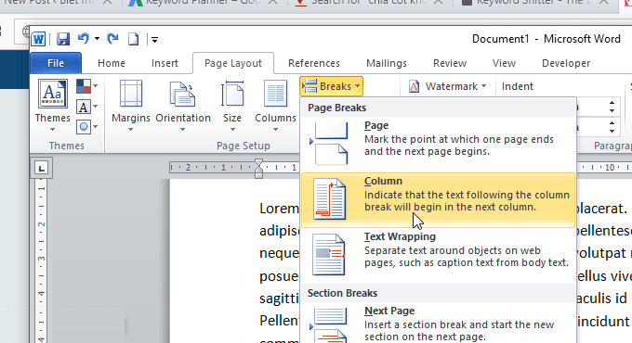Select the Text Wrapping break option

(x=438, y=255)
